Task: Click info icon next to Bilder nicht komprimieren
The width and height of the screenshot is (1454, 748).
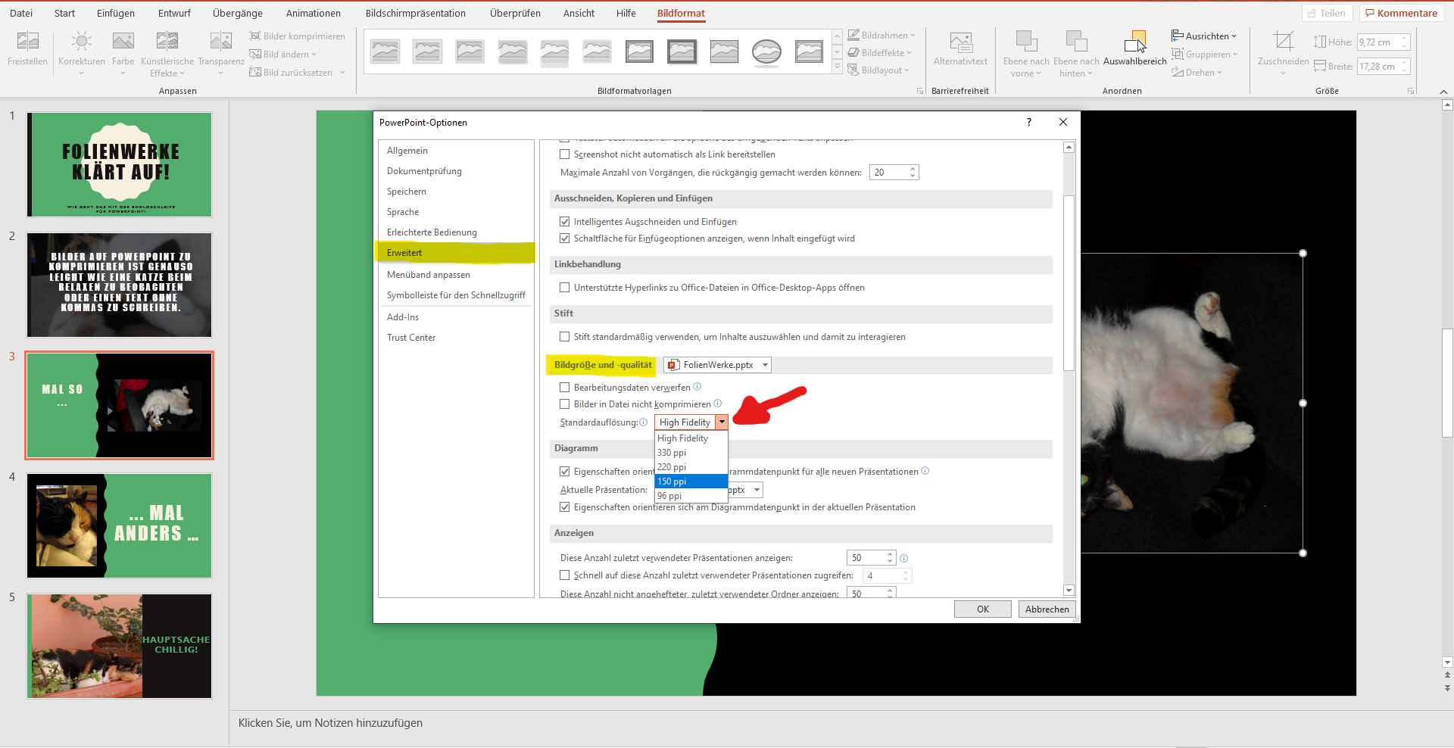Action: (718, 404)
